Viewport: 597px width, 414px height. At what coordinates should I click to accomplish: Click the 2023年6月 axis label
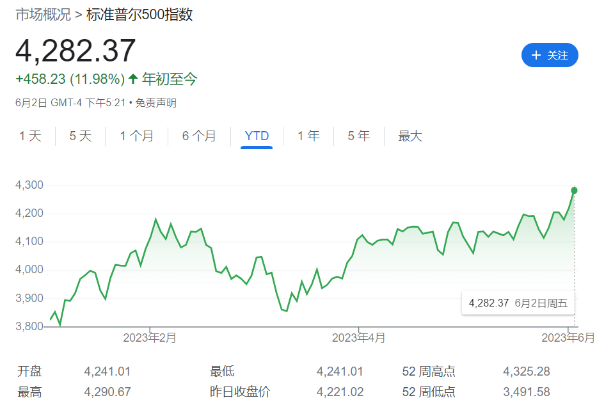[x=568, y=338]
